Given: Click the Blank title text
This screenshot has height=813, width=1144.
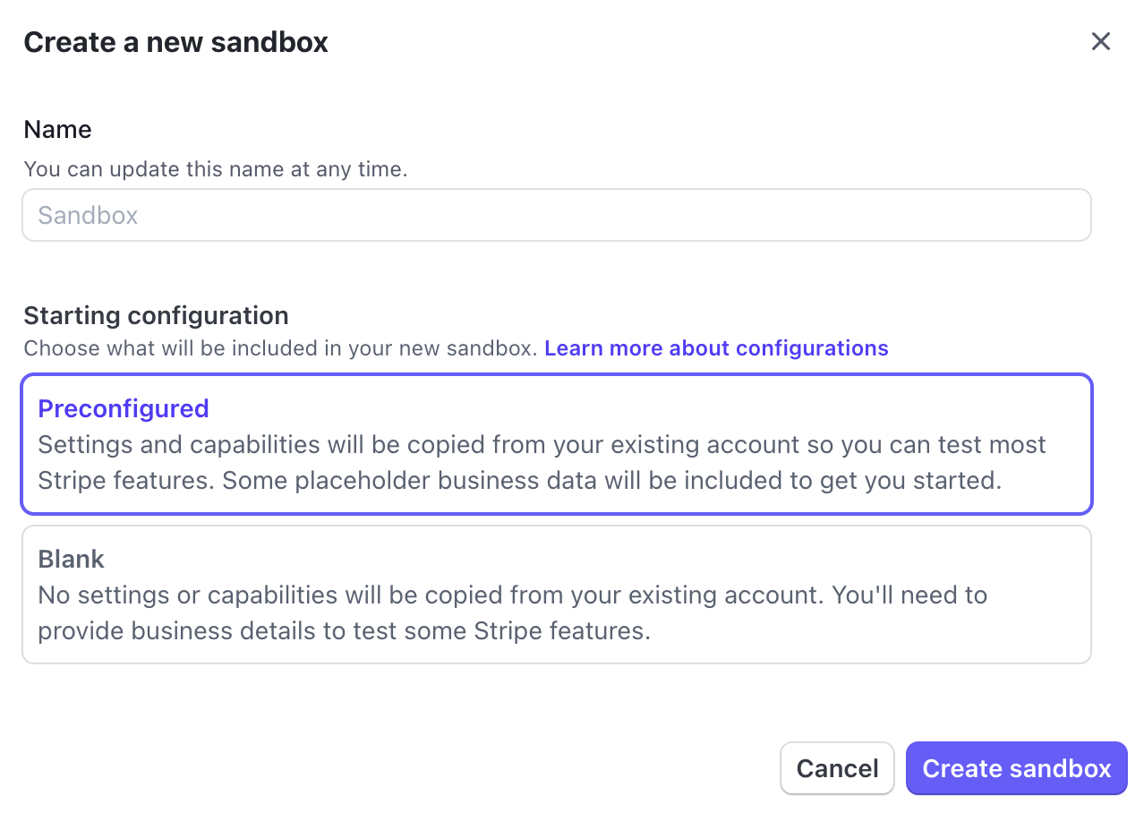Looking at the screenshot, I should [x=71, y=559].
